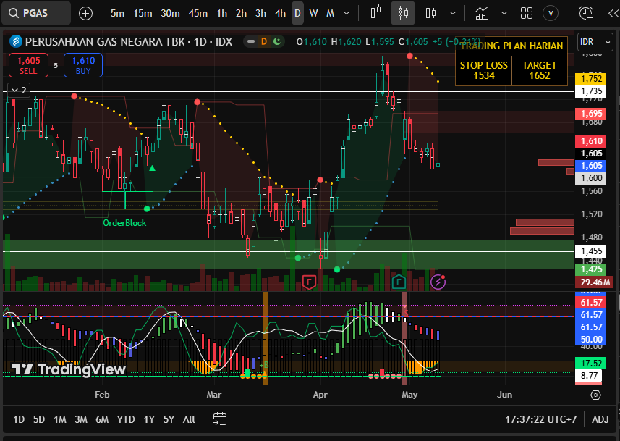Choose the hollow candles chart style icon
The width and height of the screenshot is (620, 441).
tap(430, 13)
